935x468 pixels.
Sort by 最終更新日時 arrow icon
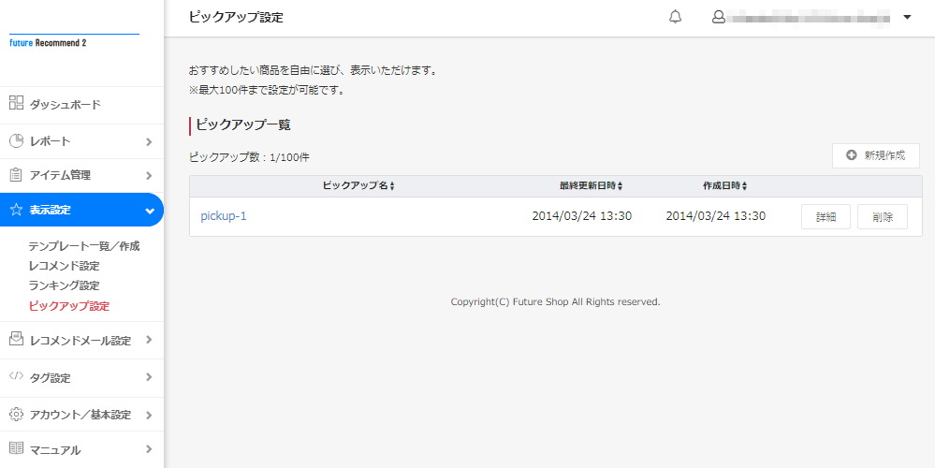tap(621, 186)
